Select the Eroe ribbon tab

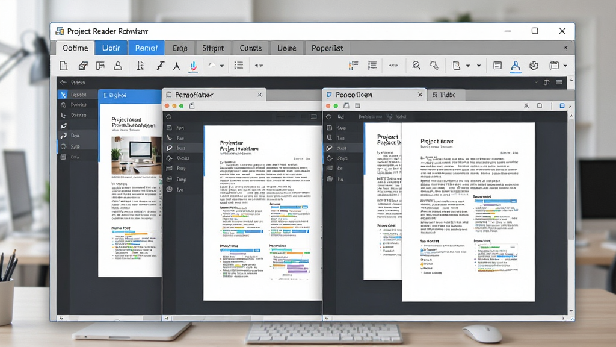pos(180,48)
